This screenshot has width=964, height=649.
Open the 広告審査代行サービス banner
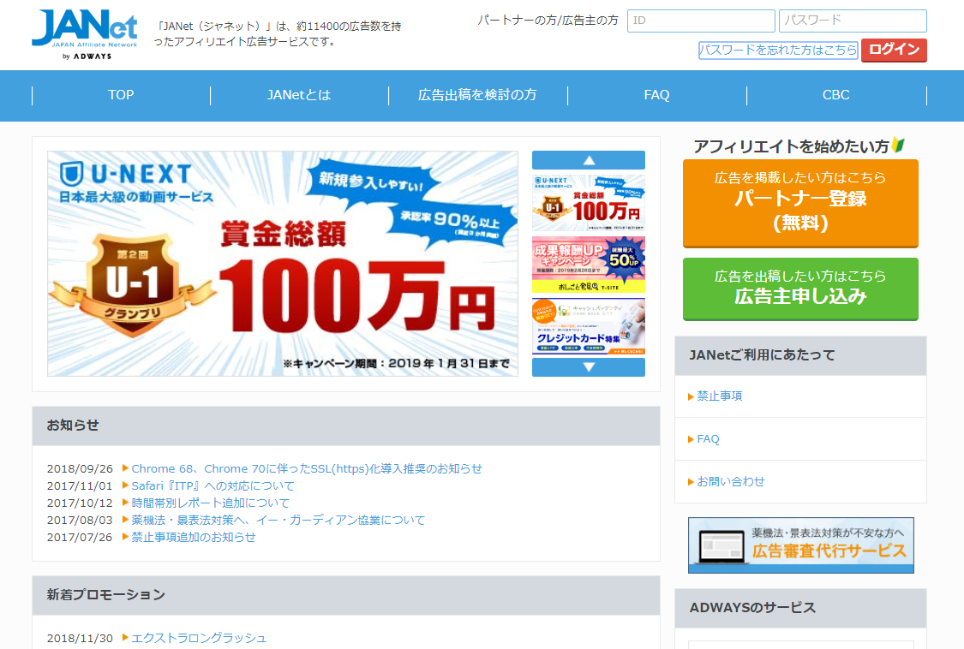click(x=800, y=545)
